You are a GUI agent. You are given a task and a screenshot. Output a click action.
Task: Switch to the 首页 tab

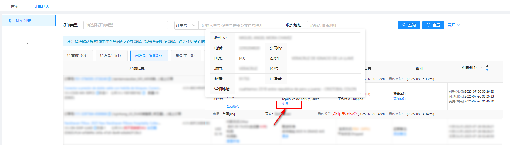[x=15, y=6]
